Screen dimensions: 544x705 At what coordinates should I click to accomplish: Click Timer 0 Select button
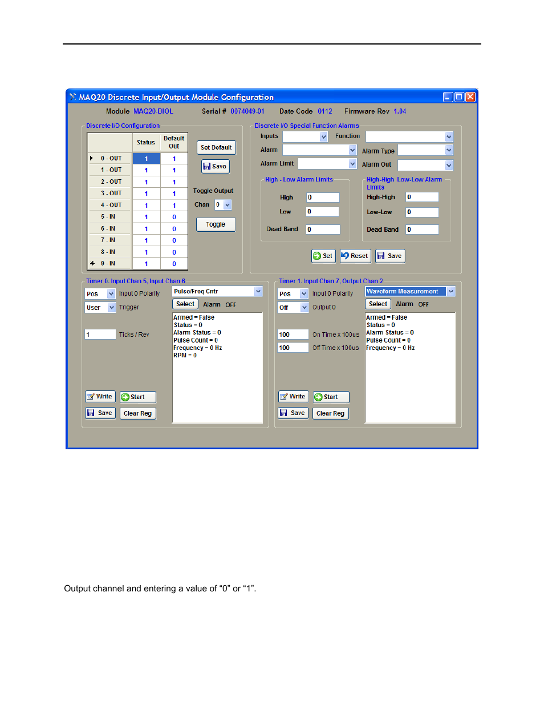click(x=185, y=304)
